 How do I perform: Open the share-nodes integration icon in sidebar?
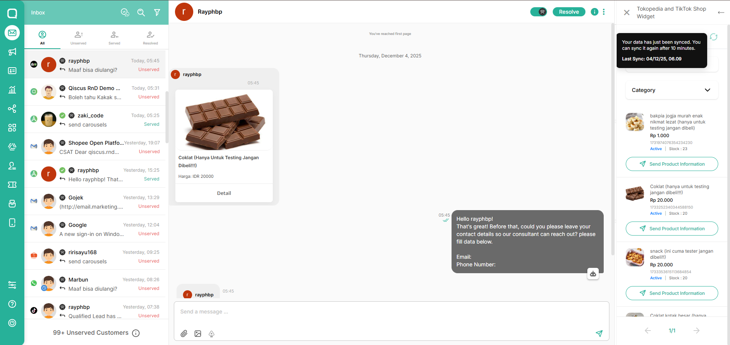(x=12, y=109)
